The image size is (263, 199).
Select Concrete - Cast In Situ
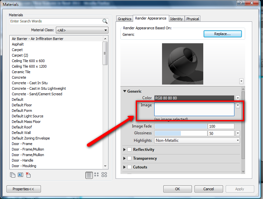click(x=30, y=83)
